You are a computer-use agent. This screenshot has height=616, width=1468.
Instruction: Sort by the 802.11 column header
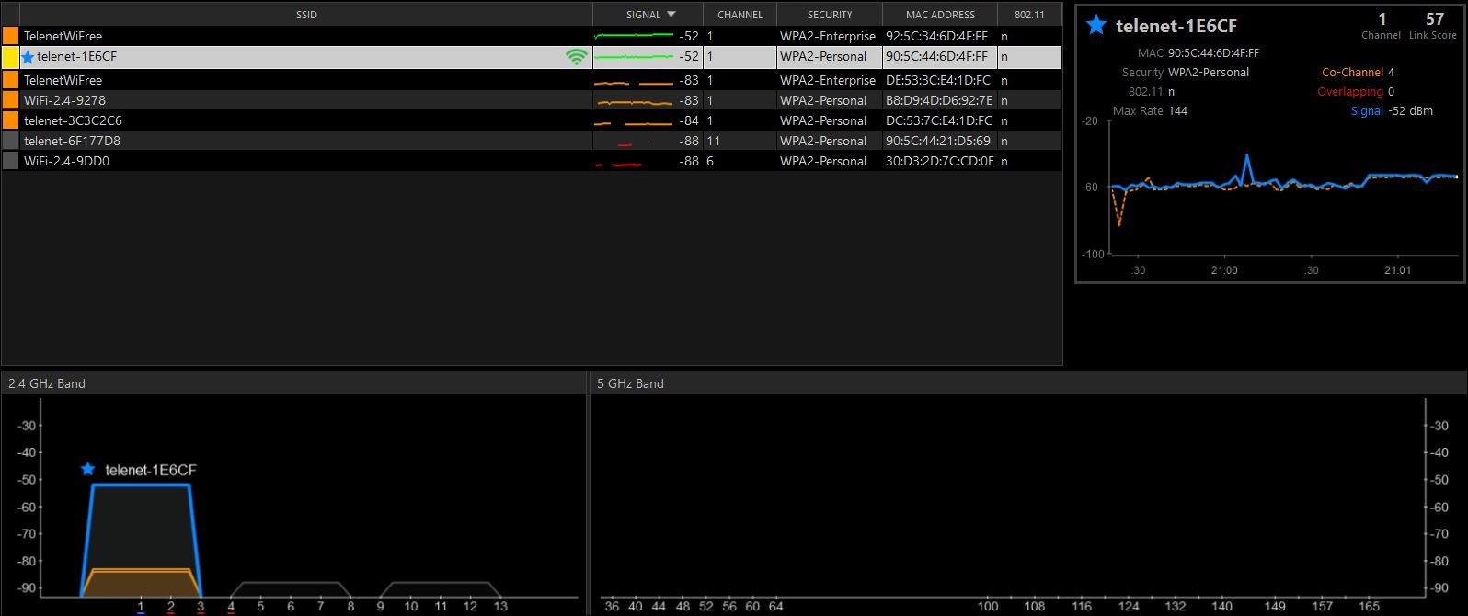1028,15
